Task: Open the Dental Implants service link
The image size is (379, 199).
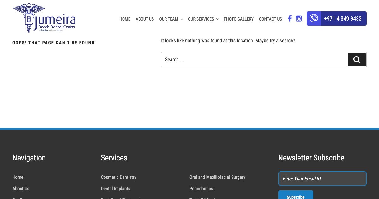Action: pos(115,189)
